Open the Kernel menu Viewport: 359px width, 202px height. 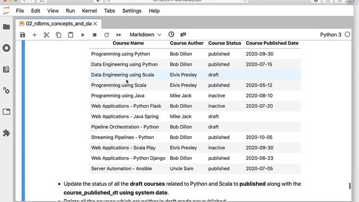pyautogui.click(x=89, y=11)
